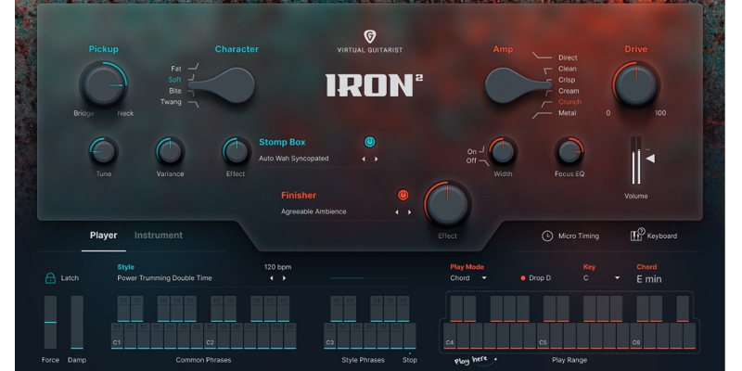Click the C4 key in Play Range
The image size is (742, 371).
point(450,337)
